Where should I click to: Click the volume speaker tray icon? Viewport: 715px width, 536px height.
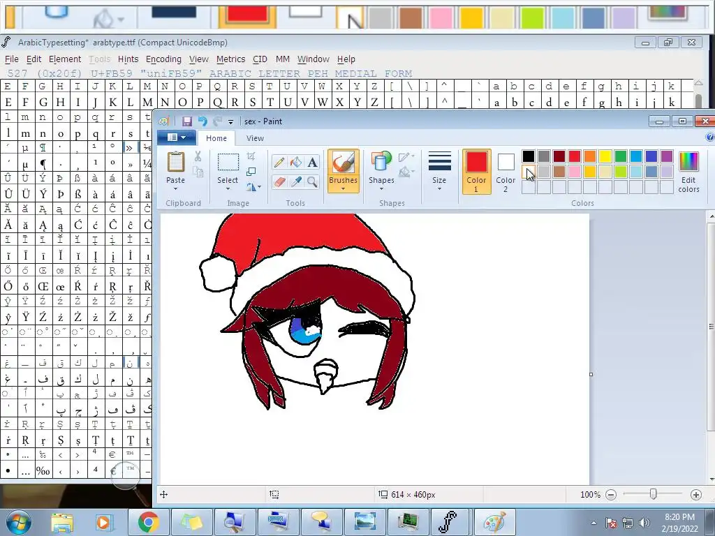click(x=644, y=523)
